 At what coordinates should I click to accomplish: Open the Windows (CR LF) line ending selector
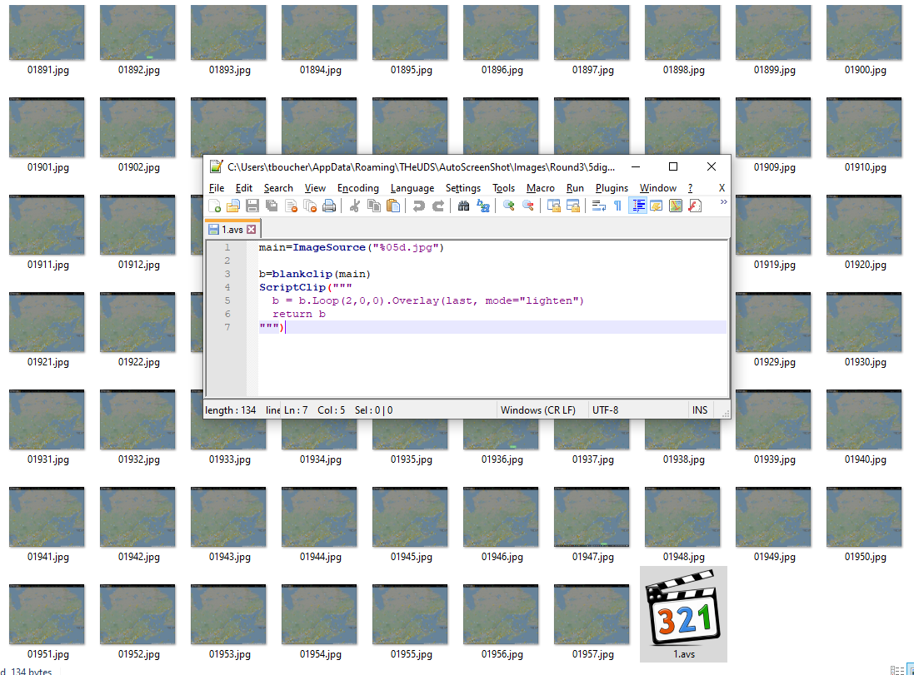point(542,410)
